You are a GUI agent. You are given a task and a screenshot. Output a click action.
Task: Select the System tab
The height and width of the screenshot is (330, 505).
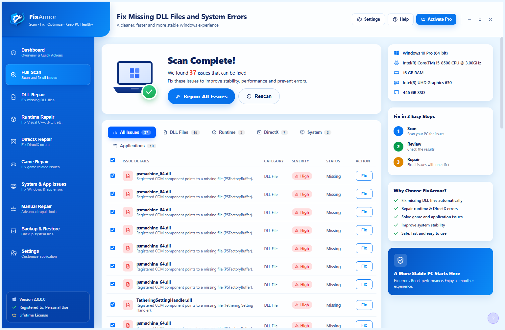[x=315, y=132]
